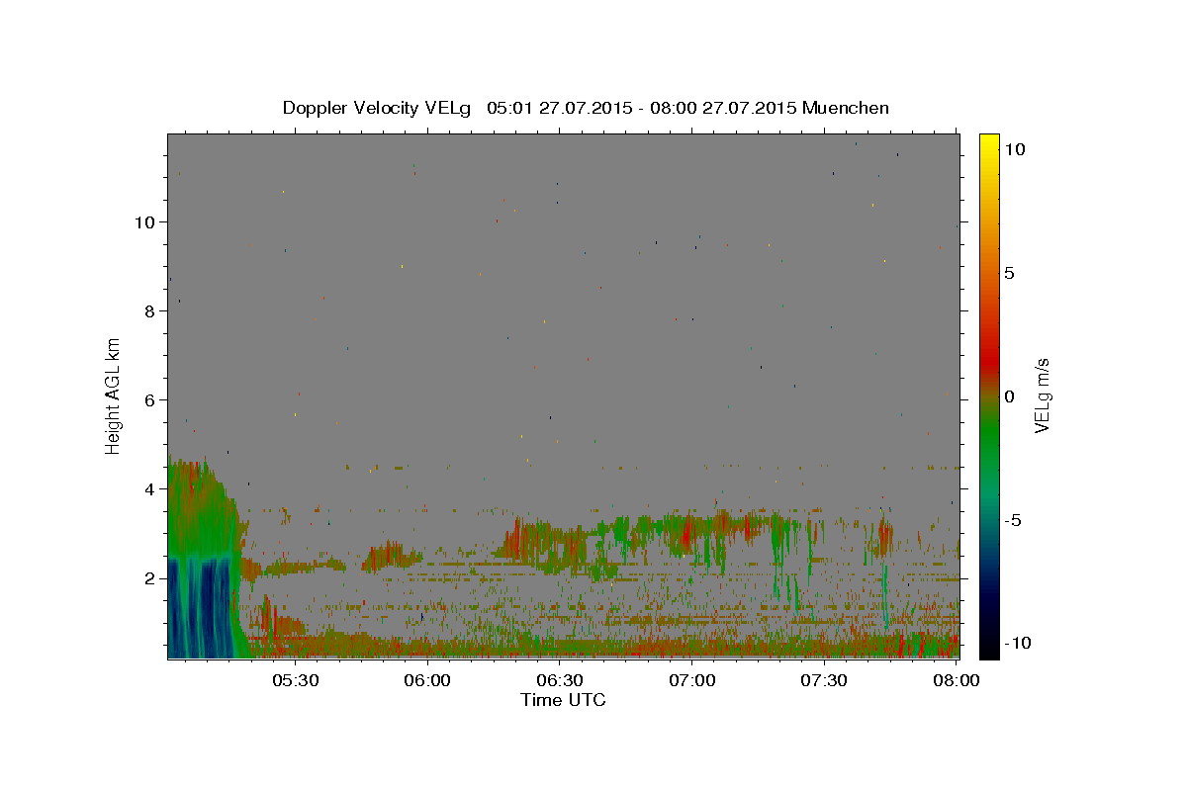Click the yellow top of the colorbar
This screenshot has height=791, width=1187.
pos(988,143)
